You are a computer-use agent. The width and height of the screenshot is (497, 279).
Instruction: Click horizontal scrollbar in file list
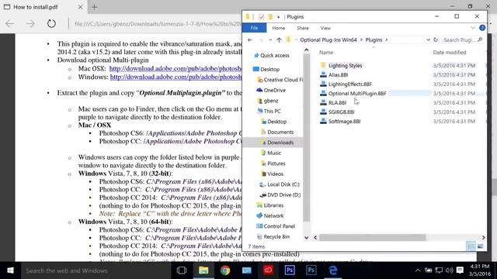(373, 237)
